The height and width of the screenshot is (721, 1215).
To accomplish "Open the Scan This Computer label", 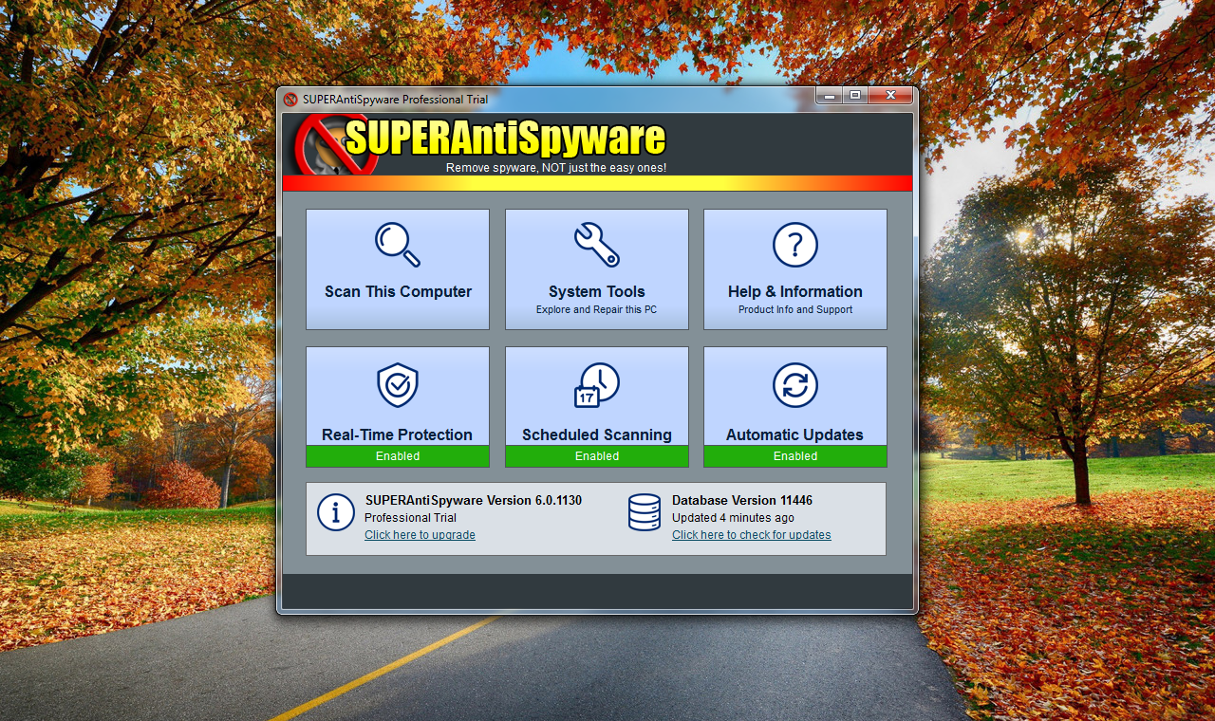I will coord(398,292).
